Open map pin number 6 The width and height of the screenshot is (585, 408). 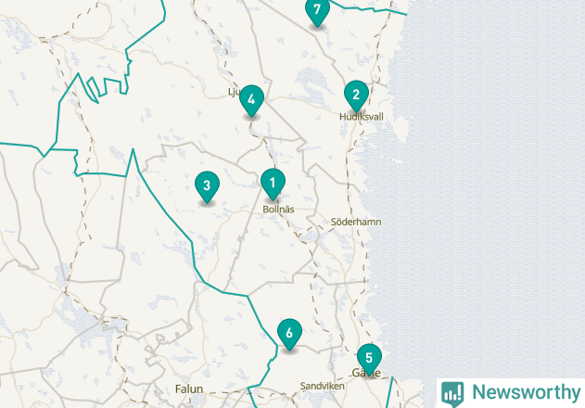[x=289, y=334]
